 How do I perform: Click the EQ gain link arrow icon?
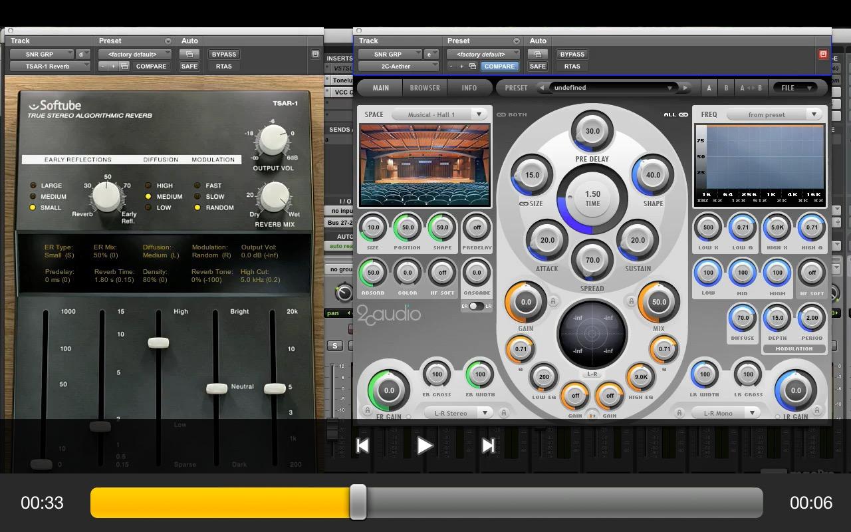pos(592,416)
